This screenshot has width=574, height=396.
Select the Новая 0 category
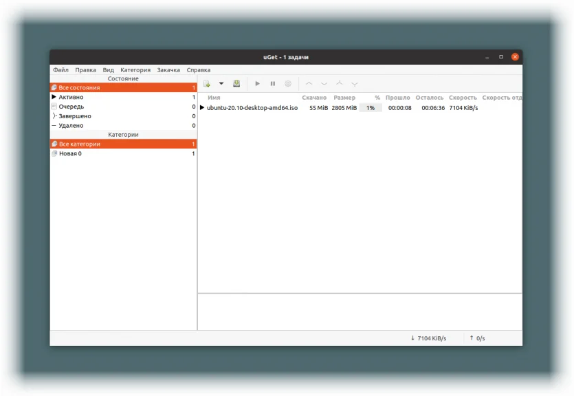[x=123, y=153]
